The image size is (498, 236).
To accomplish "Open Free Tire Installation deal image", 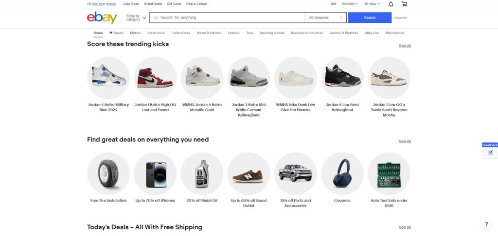I will pos(108,173).
